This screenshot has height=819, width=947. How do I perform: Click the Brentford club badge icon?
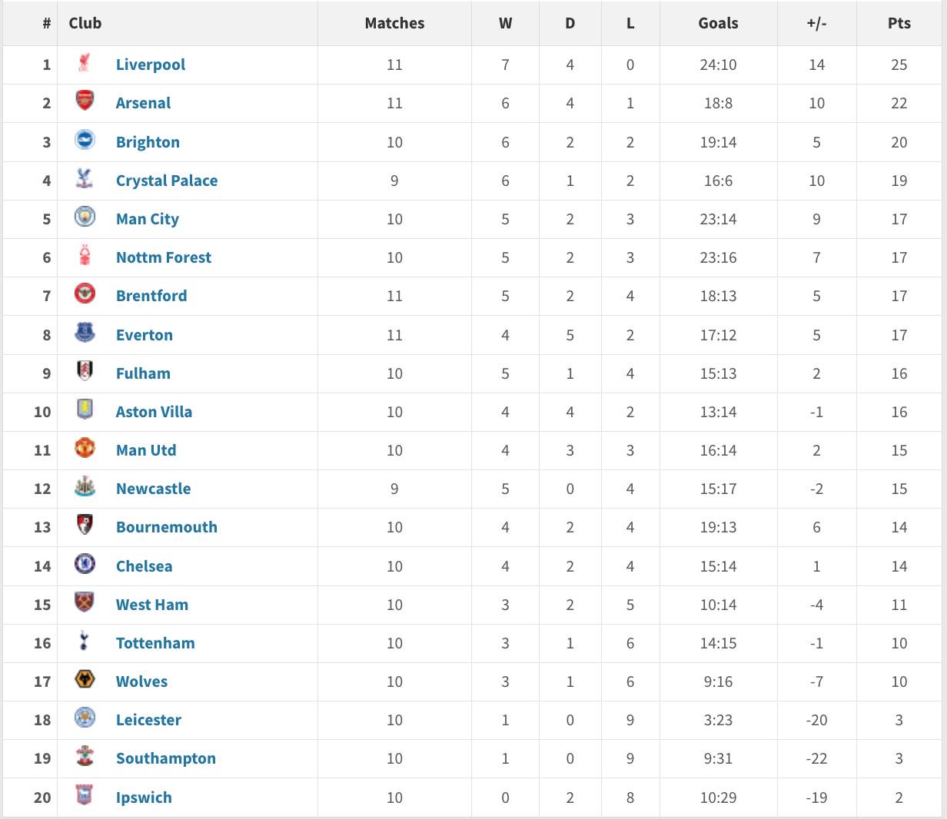point(85,293)
